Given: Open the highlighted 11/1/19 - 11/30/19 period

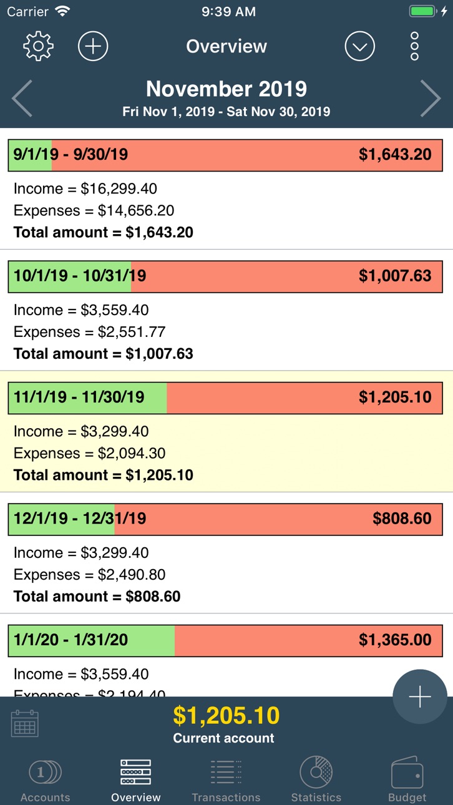Looking at the screenshot, I should coord(226,398).
